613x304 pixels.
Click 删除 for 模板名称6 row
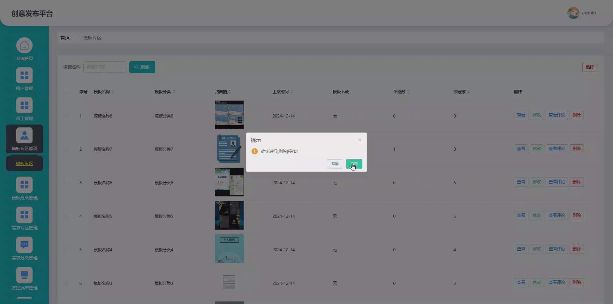[x=576, y=182]
